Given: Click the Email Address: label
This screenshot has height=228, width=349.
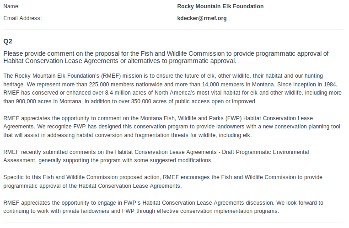Looking at the screenshot, I should (22, 18).
